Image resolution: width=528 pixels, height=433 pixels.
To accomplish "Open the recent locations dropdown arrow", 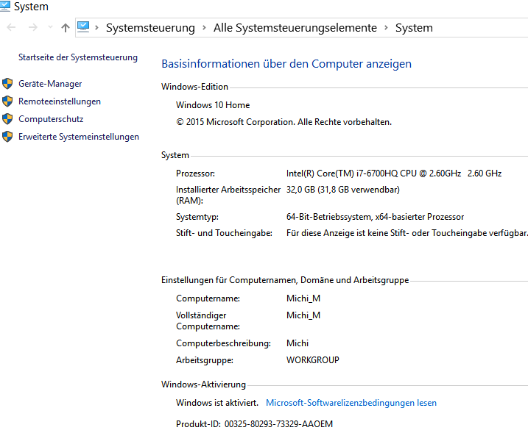I will [x=50, y=28].
